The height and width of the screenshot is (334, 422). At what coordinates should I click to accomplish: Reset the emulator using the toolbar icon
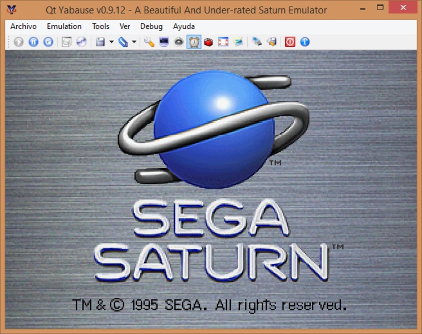pos(48,42)
